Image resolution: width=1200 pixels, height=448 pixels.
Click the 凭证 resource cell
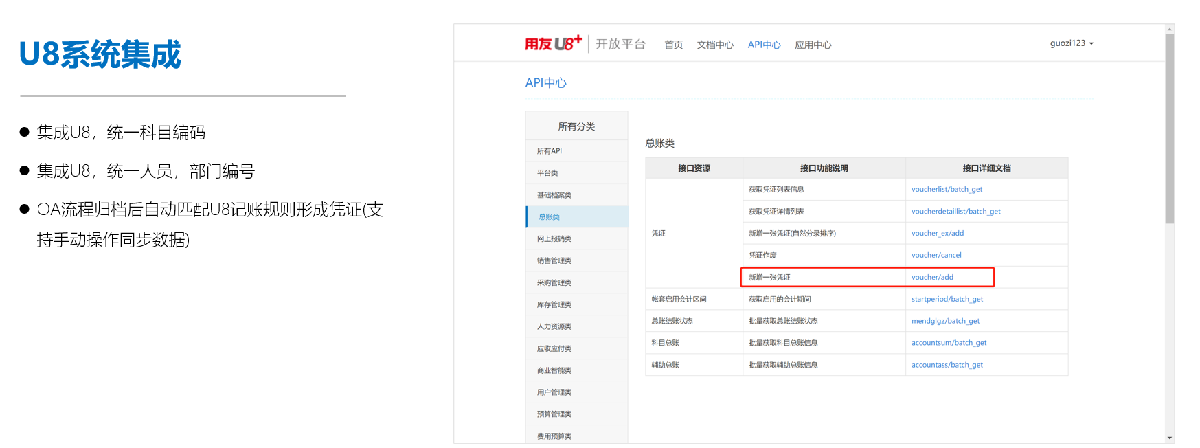694,234
